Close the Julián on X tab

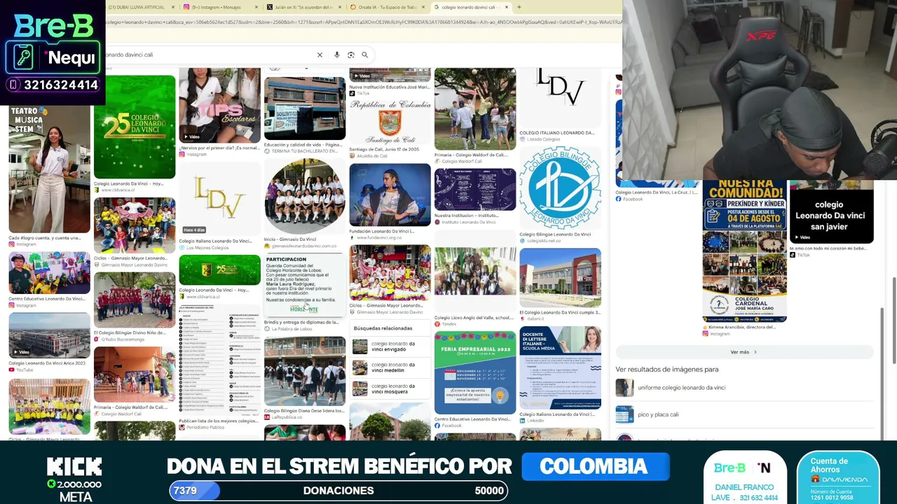point(341,7)
